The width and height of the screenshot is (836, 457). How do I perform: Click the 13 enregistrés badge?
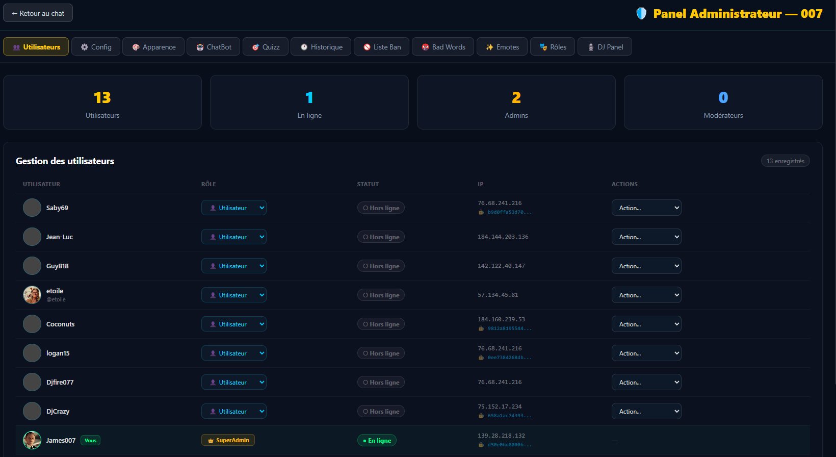(x=785, y=161)
